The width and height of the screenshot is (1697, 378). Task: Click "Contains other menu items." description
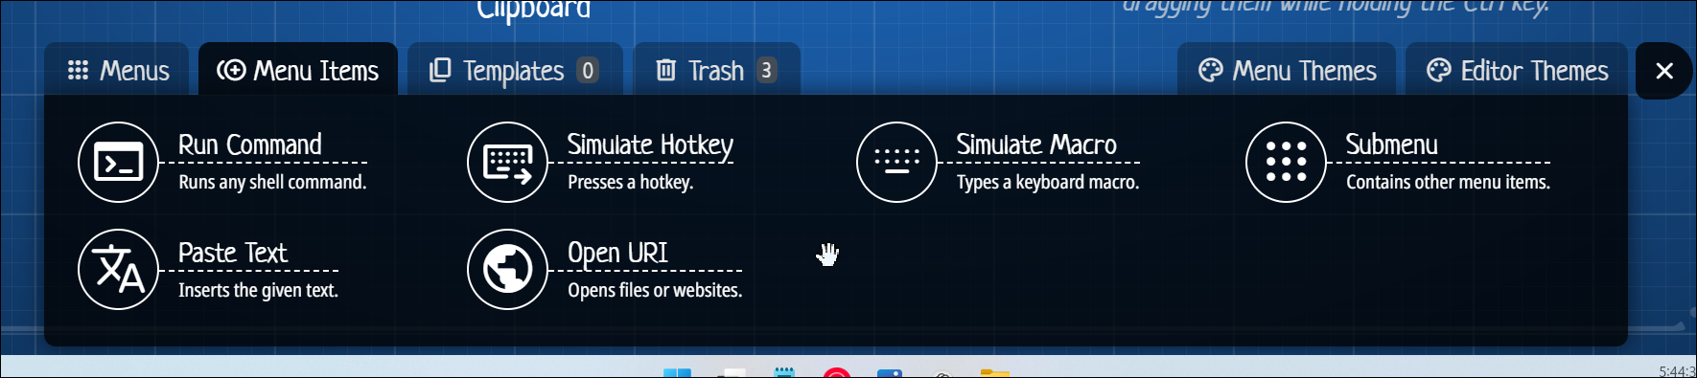coord(1448,182)
